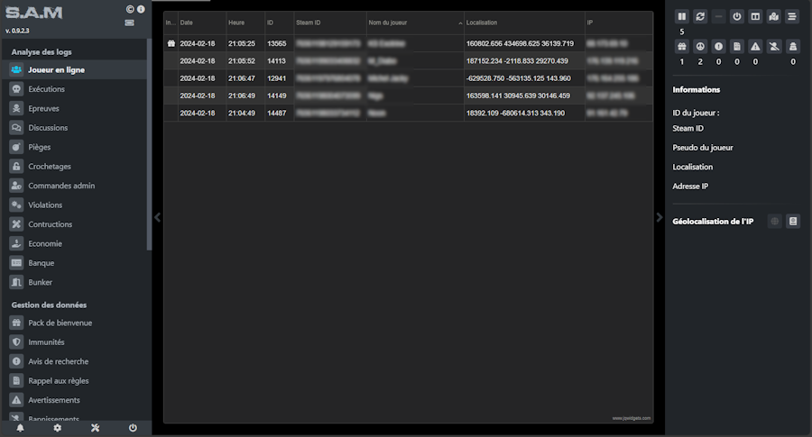This screenshot has height=437, width=812.
Task: Click the info icon beside the S.A.M logo
Action: [x=141, y=9]
